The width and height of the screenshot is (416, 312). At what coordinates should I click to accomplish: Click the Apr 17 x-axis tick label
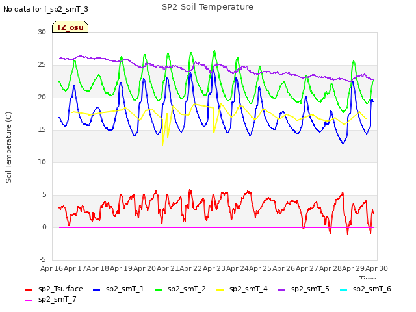(75, 268)
